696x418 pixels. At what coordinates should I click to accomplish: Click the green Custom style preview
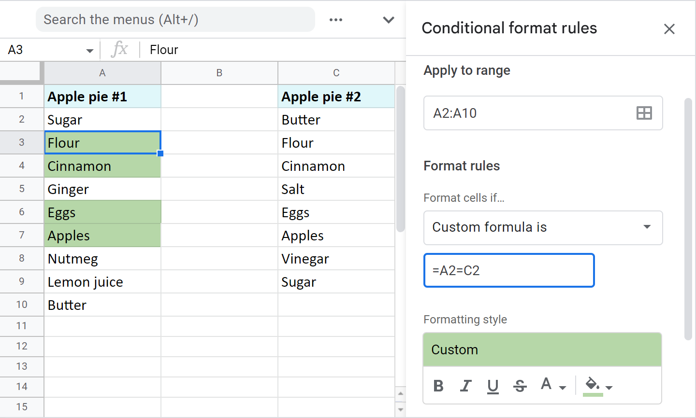coord(542,349)
